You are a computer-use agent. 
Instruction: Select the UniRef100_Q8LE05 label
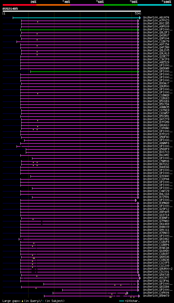156,50
